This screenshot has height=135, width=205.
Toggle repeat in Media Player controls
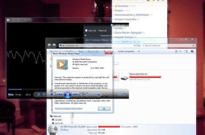pyautogui.click(x=44, y=94)
